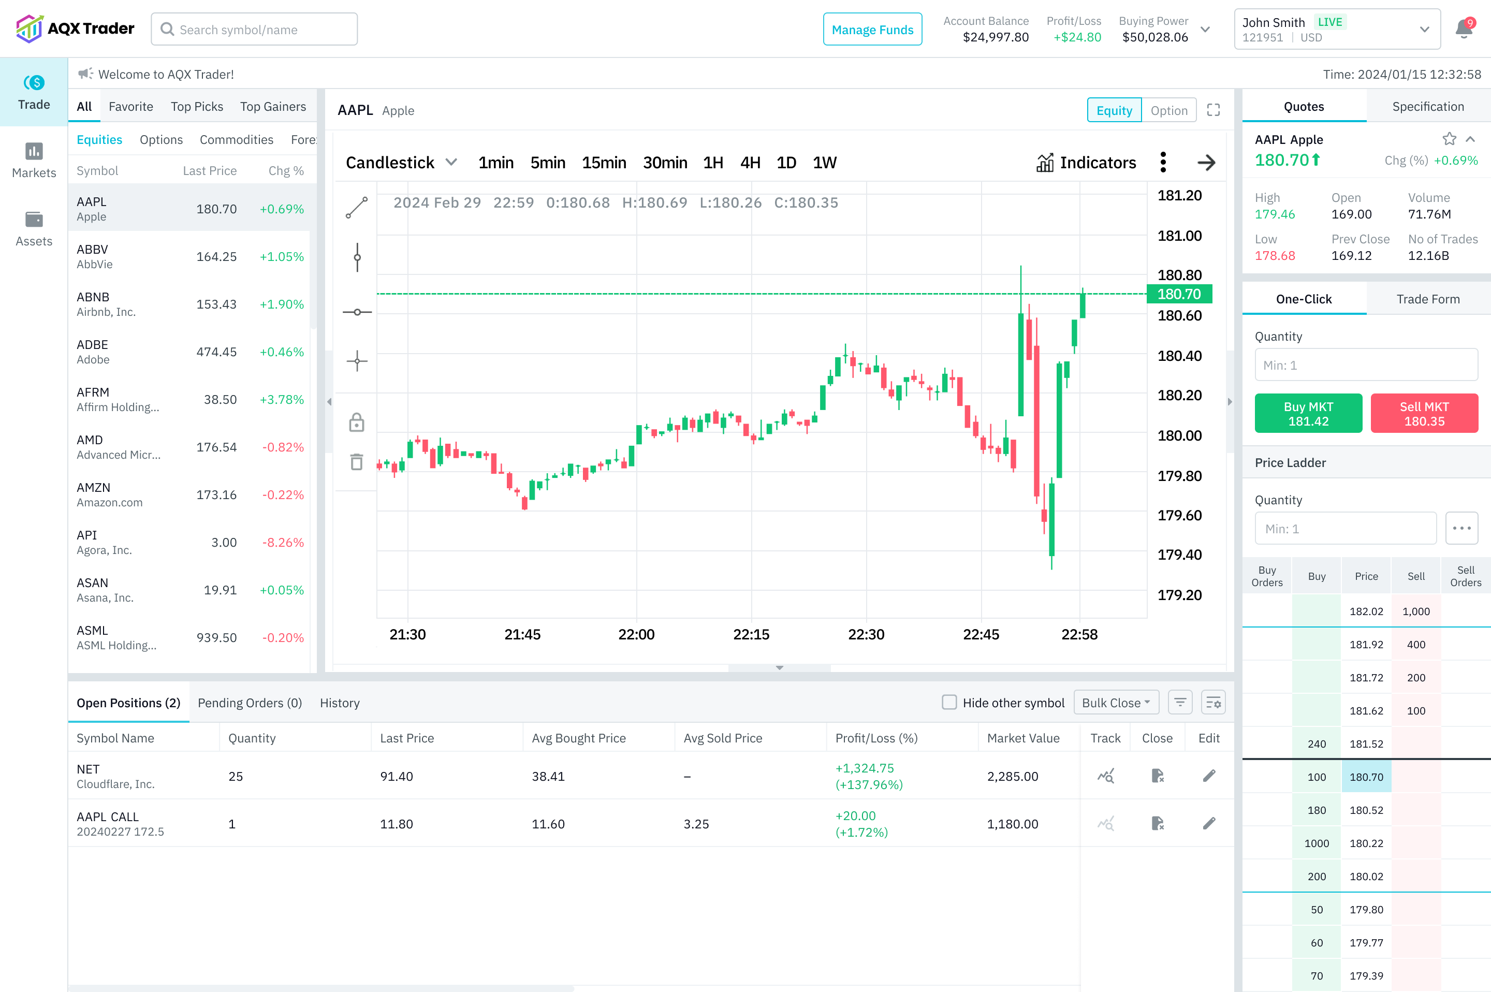Click the symbol search field
1491x992 pixels.
254,29
